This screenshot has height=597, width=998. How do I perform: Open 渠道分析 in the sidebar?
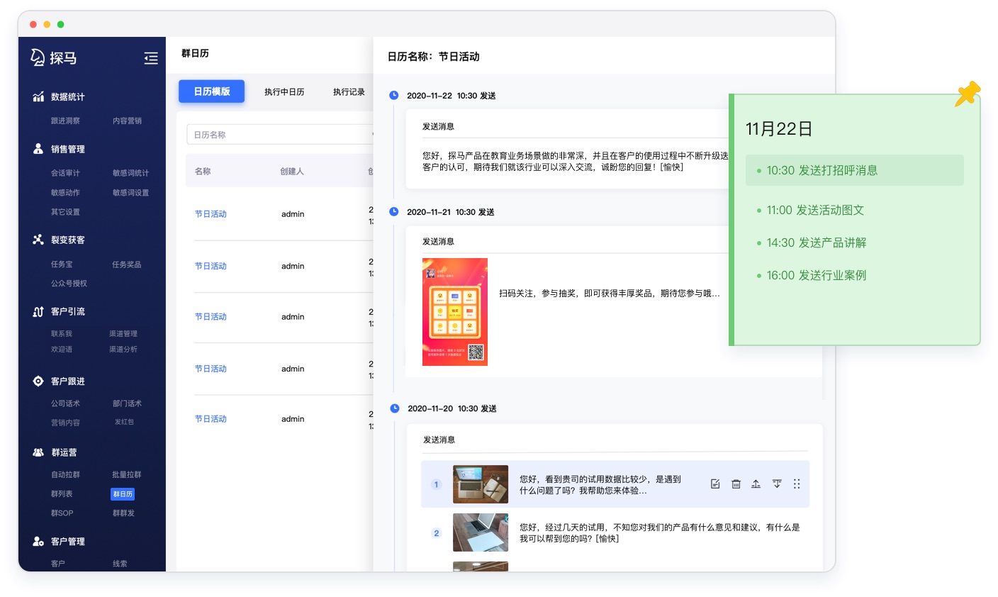pyautogui.click(x=123, y=350)
